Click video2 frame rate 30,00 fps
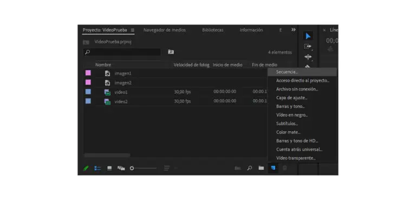Image resolution: width=416 pixels, height=200 pixels. [182, 101]
